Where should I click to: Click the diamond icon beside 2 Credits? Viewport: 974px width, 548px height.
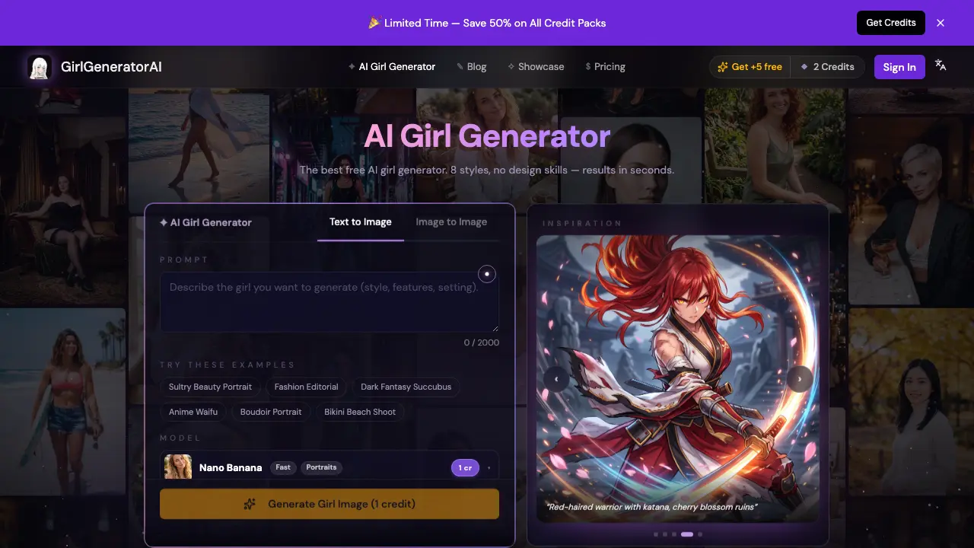click(x=804, y=67)
